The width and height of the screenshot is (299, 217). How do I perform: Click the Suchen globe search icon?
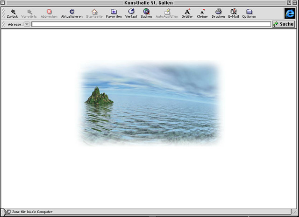pos(146,11)
